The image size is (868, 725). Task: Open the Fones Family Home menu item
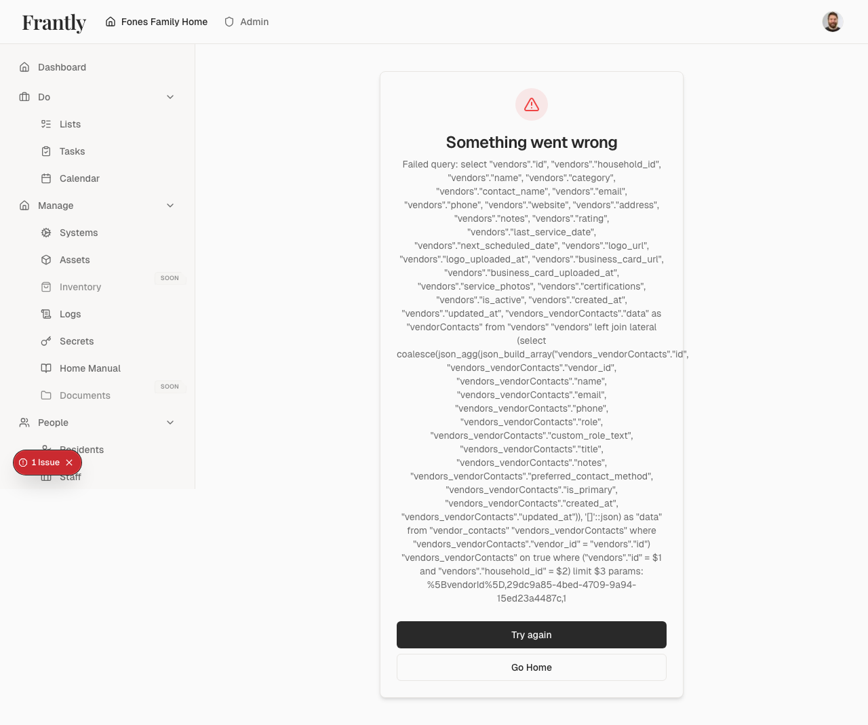156,22
